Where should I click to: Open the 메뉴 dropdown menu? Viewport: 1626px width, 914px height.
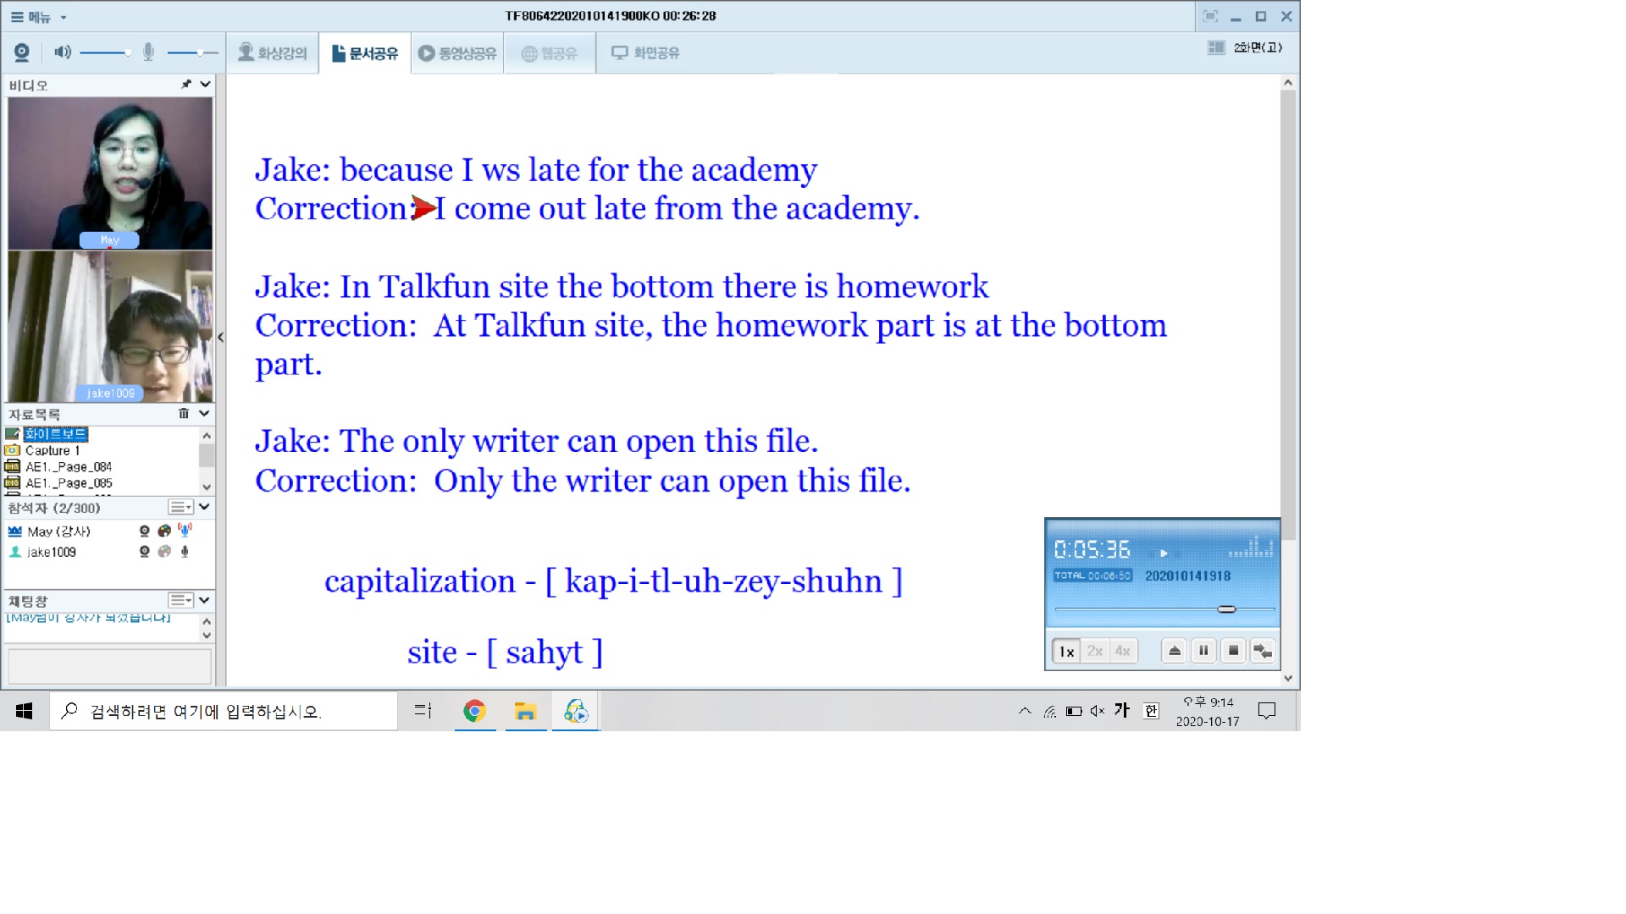coord(39,17)
